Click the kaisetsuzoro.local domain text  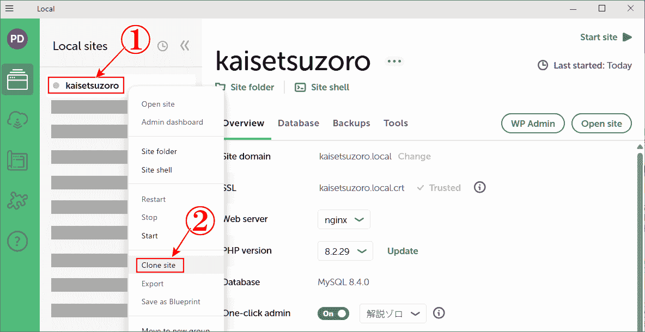(355, 157)
